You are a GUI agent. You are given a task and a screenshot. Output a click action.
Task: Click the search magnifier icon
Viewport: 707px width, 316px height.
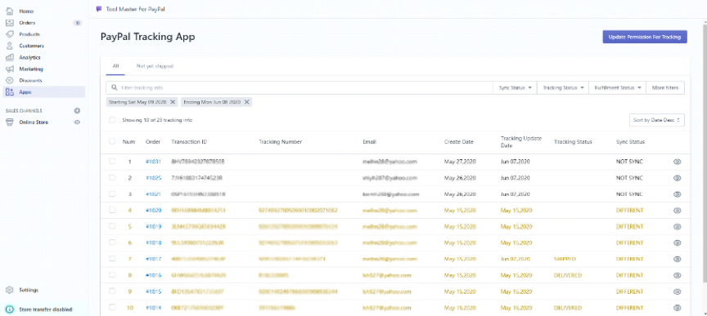(115, 88)
